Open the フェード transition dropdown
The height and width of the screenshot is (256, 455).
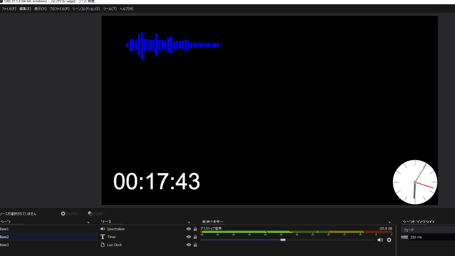click(428, 230)
